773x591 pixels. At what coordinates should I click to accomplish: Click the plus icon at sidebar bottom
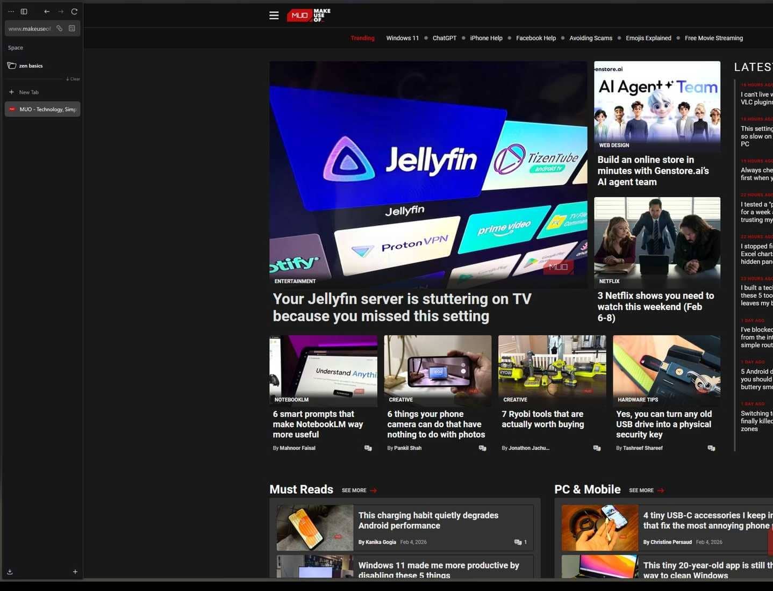coord(75,572)
